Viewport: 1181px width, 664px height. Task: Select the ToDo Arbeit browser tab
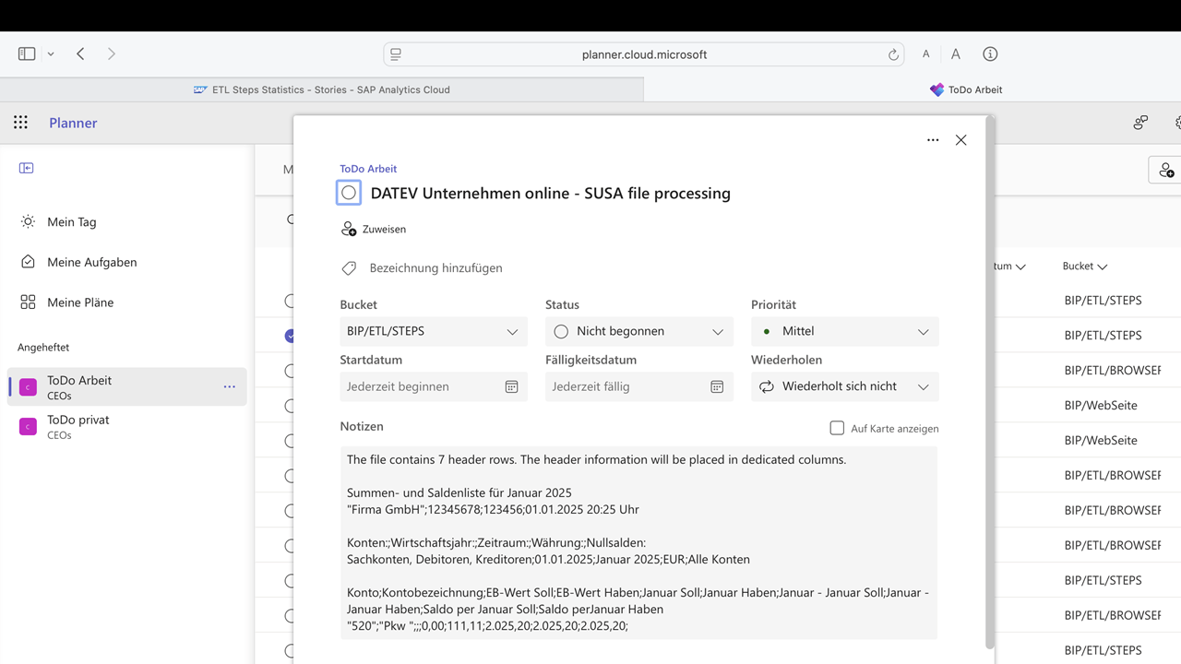pos(965,89)
